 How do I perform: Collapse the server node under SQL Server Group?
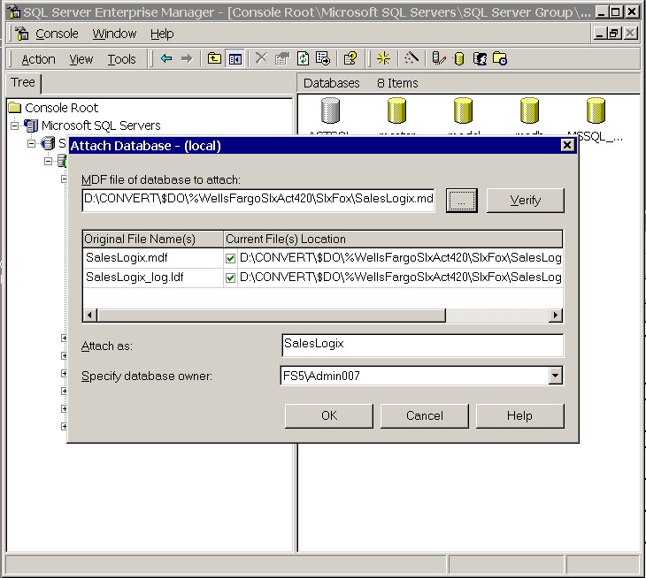(x=48, y=161)
